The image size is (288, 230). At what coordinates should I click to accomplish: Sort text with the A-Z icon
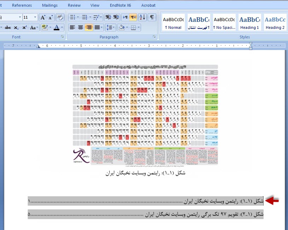click(142, 17)
